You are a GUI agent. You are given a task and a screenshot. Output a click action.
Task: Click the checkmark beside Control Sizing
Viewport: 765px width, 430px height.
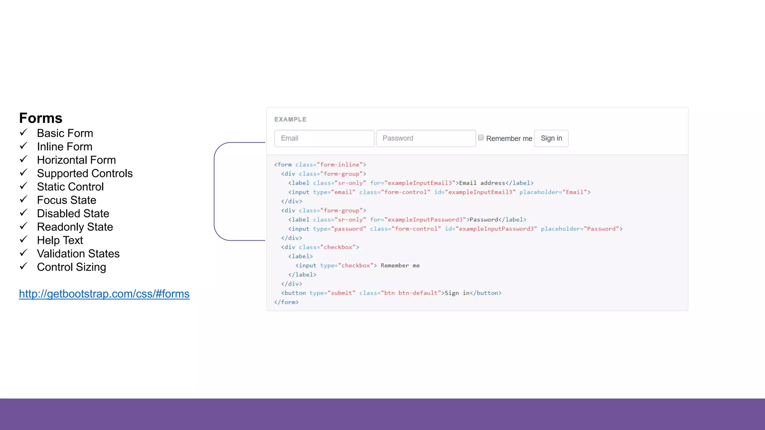pyautogui.click(x=24, y=267)
